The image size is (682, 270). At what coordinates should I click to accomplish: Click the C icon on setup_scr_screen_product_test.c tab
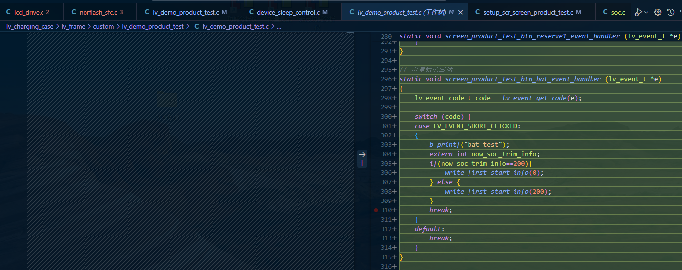(477, 12)
